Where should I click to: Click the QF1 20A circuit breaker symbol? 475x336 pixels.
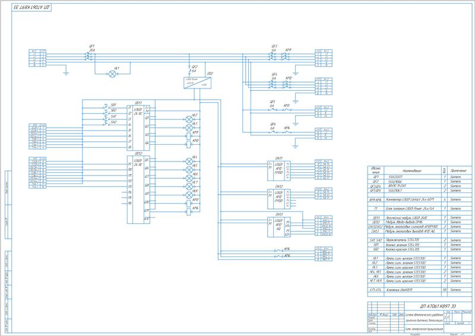point(89,56)
